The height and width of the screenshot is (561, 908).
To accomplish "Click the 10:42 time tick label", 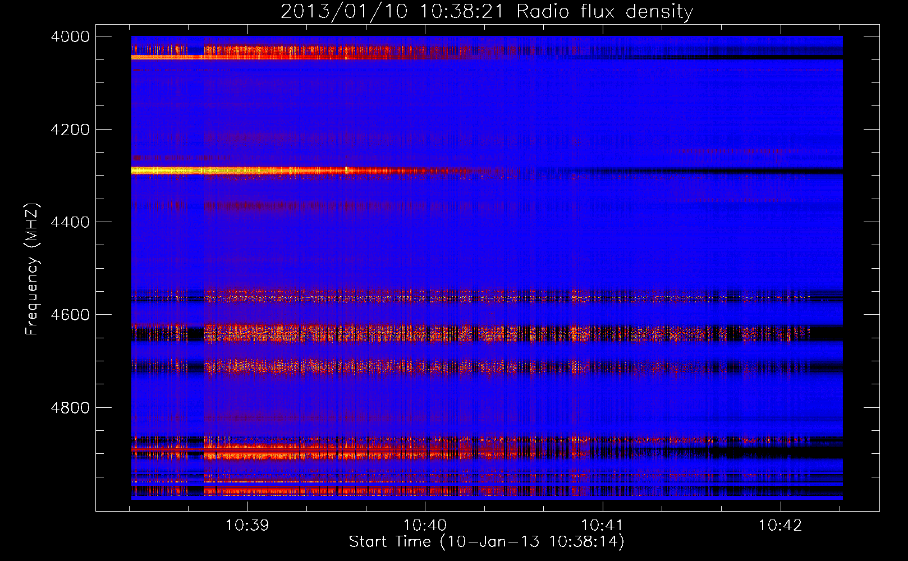I will [x=780, y=526].
